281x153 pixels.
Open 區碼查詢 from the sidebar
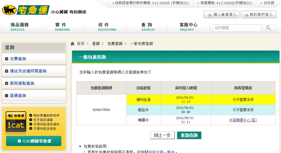pyautogui.click(x=18, y=95)
